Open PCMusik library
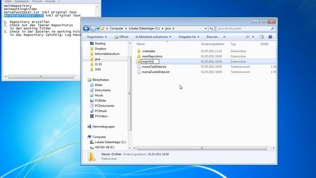Image resolution: width=316 pixels, height=178 pixels. pos(101,111)
